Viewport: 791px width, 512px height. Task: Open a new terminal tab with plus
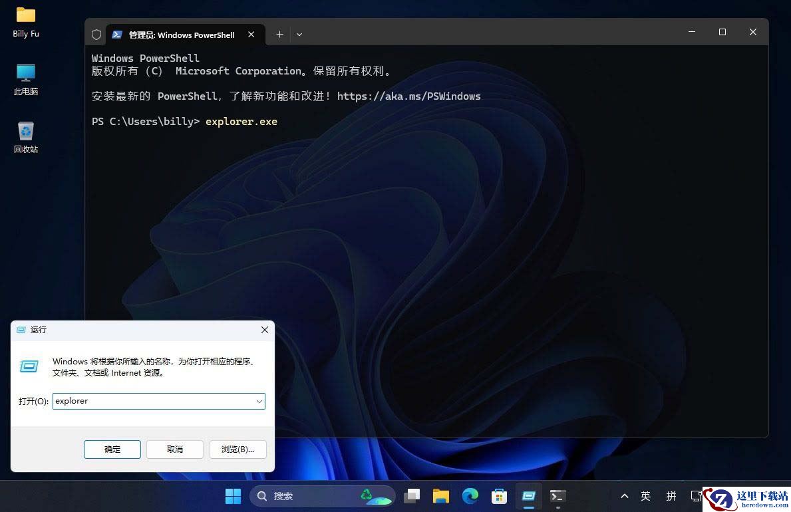point(279,35)
